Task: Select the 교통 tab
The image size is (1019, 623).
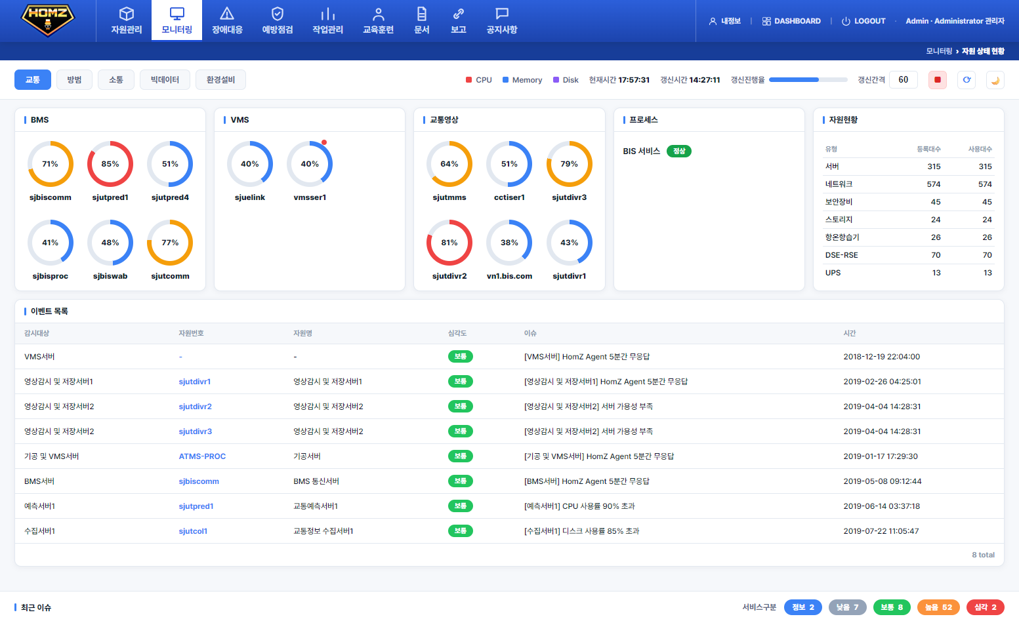Action: pyautogui.click(x=33, y=80)
